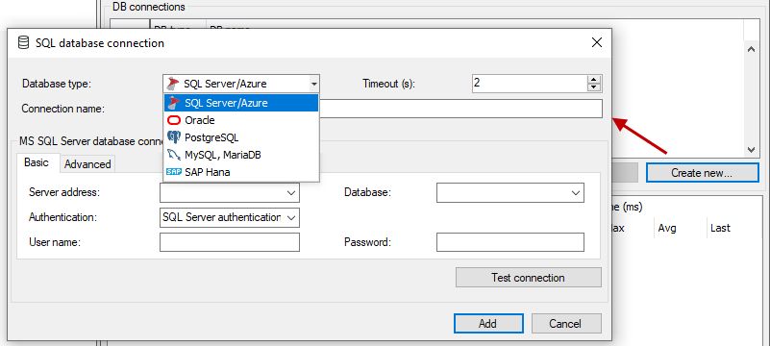The image size is (770, 346).
Task: Click Add to save the connection
Action: (488, 324)
